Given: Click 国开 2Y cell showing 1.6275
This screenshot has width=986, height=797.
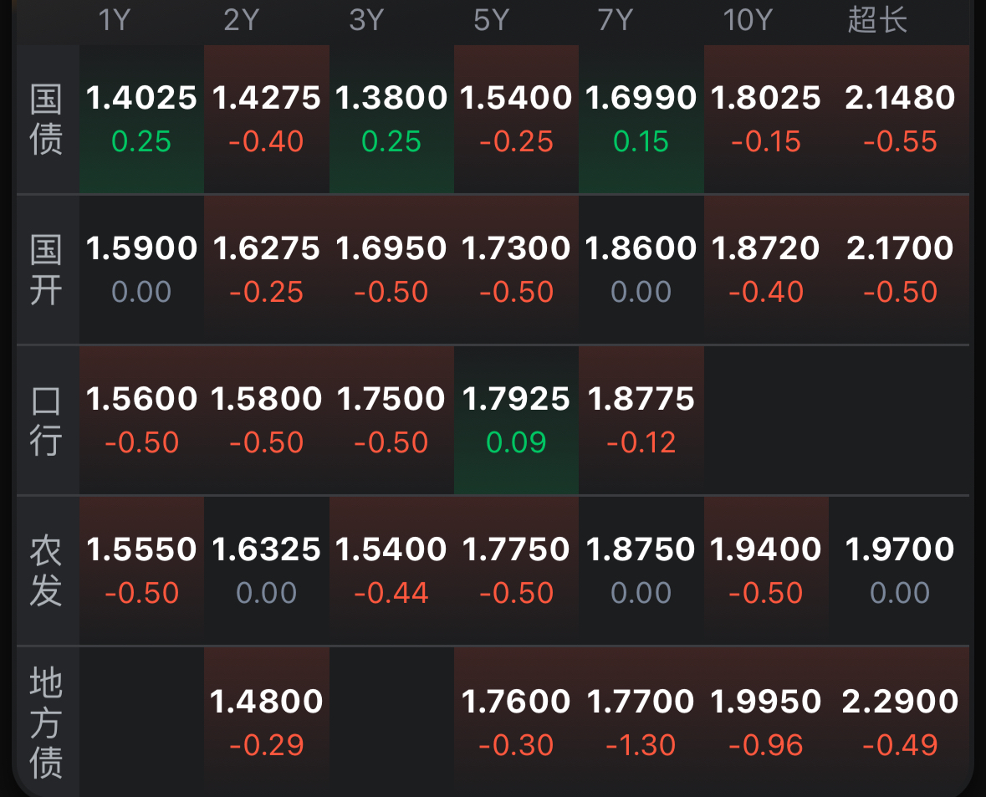Looking at the screenshot, I should pos(267,269).
